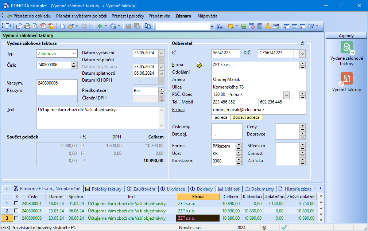Click the printer icon in toolbar
The height and width of the screenshot is (231, 368).
tap(27, 26)
